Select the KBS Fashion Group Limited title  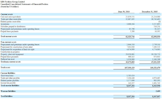click(13, 2)
